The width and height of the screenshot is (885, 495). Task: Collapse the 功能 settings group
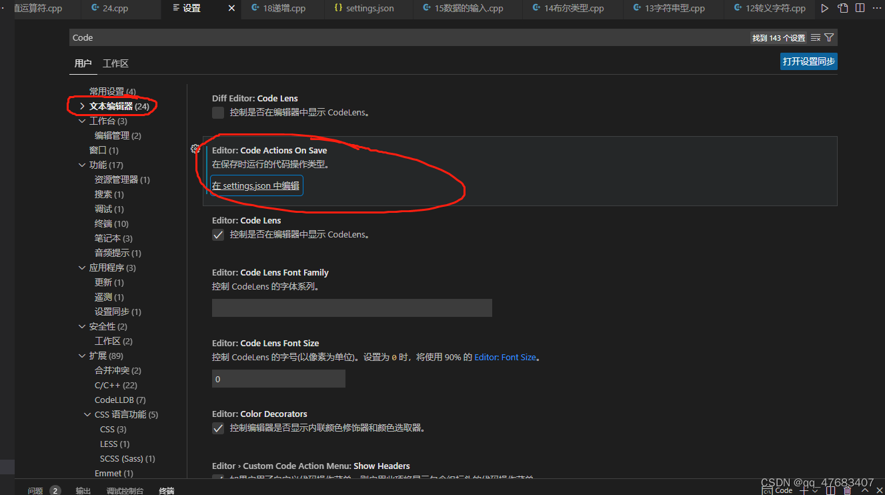point(82,165)
